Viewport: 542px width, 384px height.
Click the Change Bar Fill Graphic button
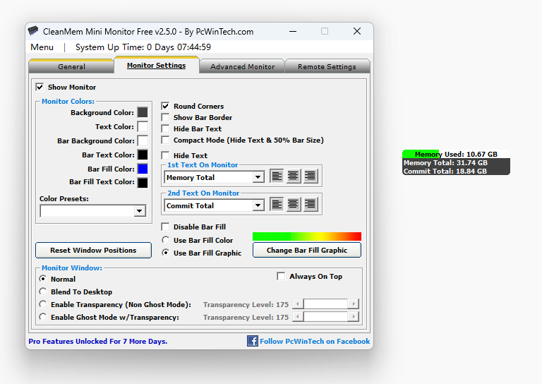(306, 251)
